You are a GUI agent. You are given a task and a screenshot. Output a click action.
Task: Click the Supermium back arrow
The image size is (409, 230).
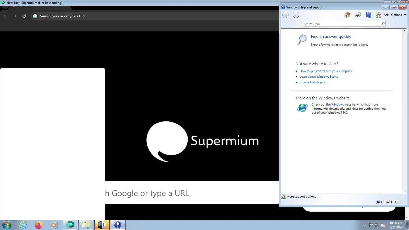pyautogui.click(x=6, y=16)
